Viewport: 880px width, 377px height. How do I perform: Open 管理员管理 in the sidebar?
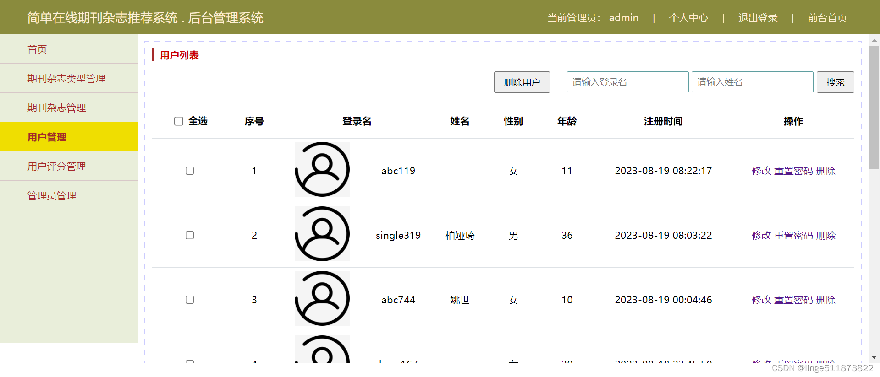click(x=69, y=195)
